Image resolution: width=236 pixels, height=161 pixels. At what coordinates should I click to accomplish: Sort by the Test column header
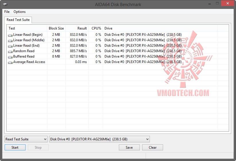[27, 28]
